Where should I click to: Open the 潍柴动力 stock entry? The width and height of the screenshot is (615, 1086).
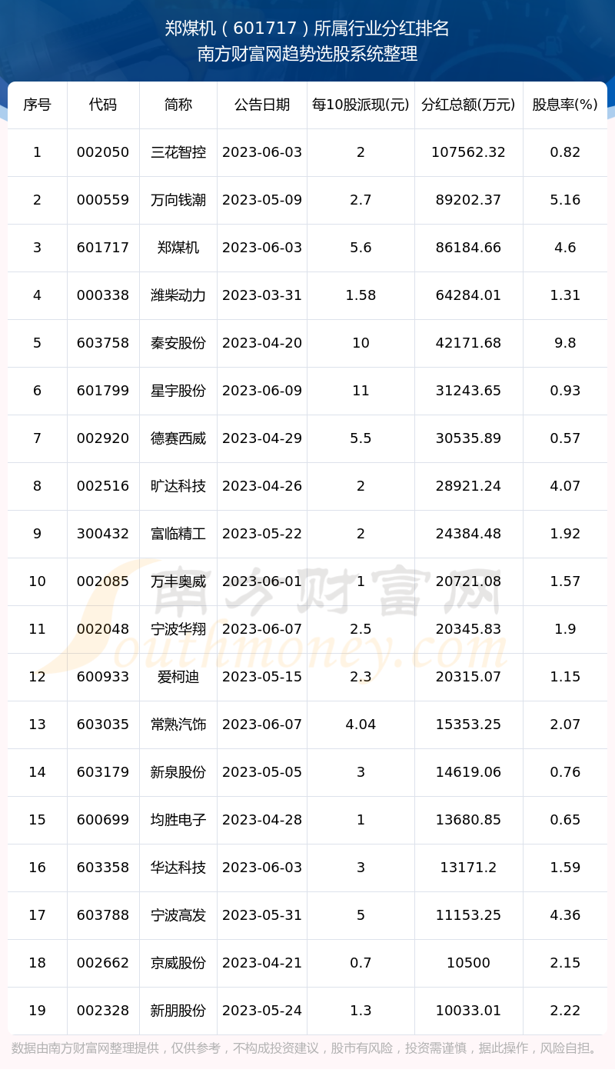(178, 295)
